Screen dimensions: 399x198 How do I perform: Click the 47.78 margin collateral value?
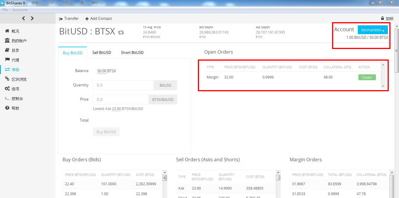pos(361,194)
